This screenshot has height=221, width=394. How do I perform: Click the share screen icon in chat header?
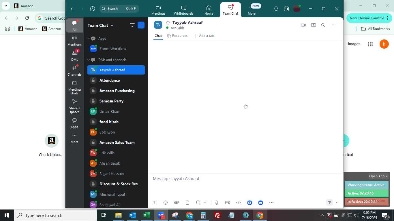(x=314, y=25)
